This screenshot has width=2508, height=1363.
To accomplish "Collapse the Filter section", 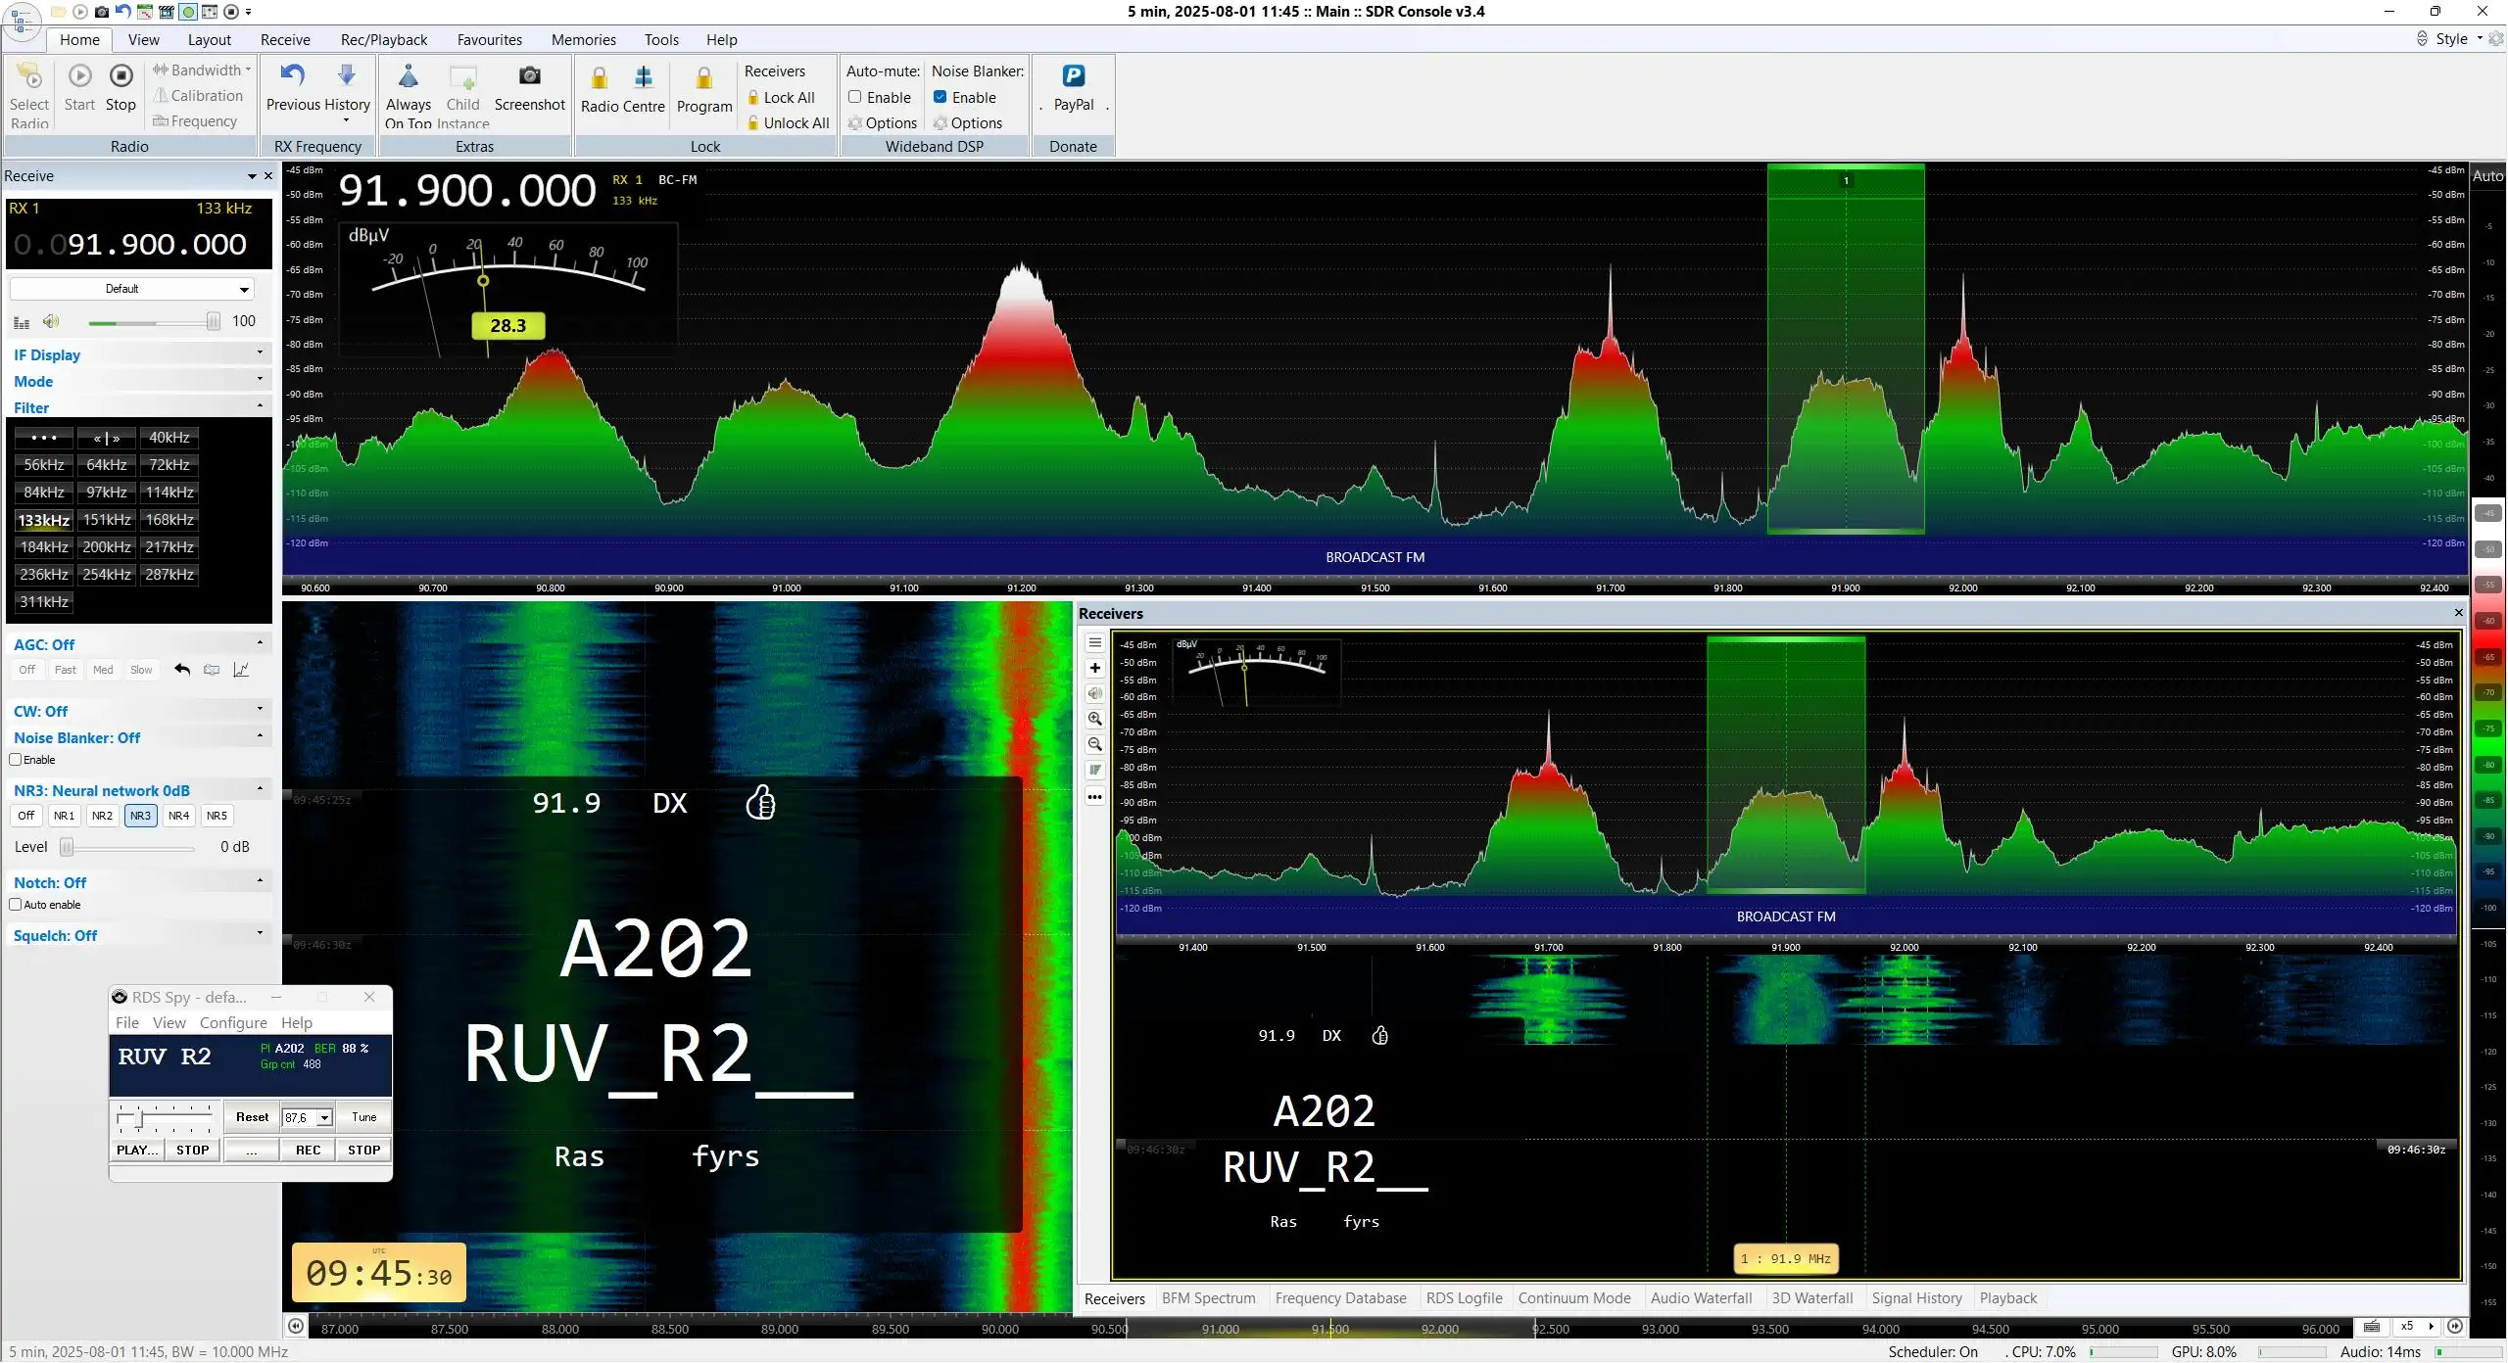I will (137, 407).
